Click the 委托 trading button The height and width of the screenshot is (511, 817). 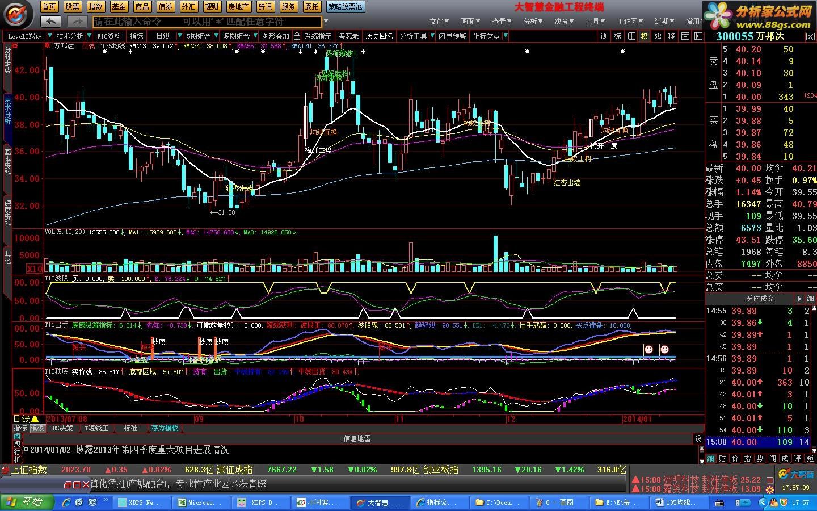tap(311, 7)
